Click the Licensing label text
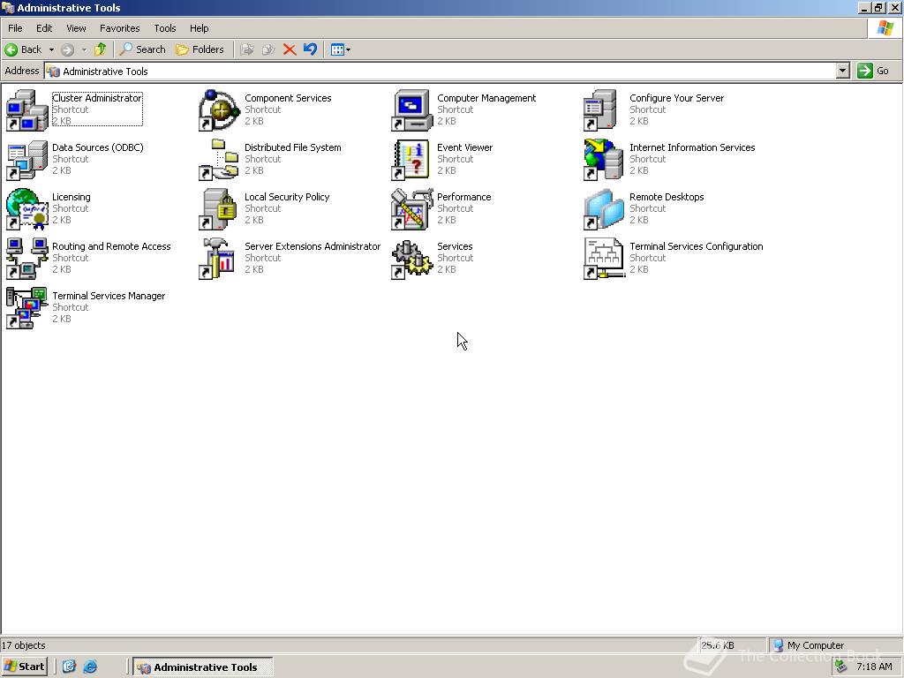The height and width of the screenshot is (678, 904). (72, 197)
